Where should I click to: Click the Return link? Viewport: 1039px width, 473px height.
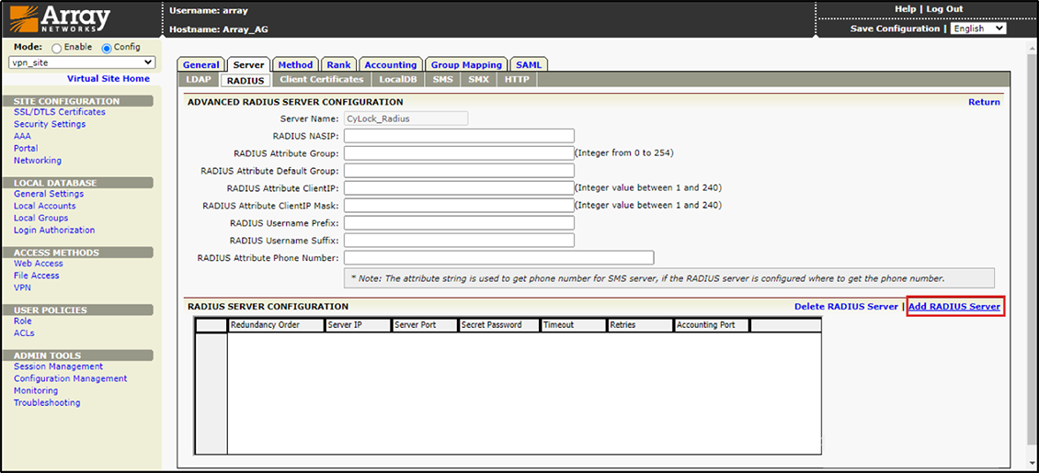click(984, 102)
